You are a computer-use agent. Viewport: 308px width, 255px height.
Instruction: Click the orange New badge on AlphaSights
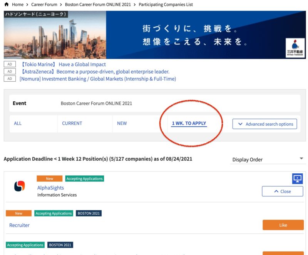49,178
